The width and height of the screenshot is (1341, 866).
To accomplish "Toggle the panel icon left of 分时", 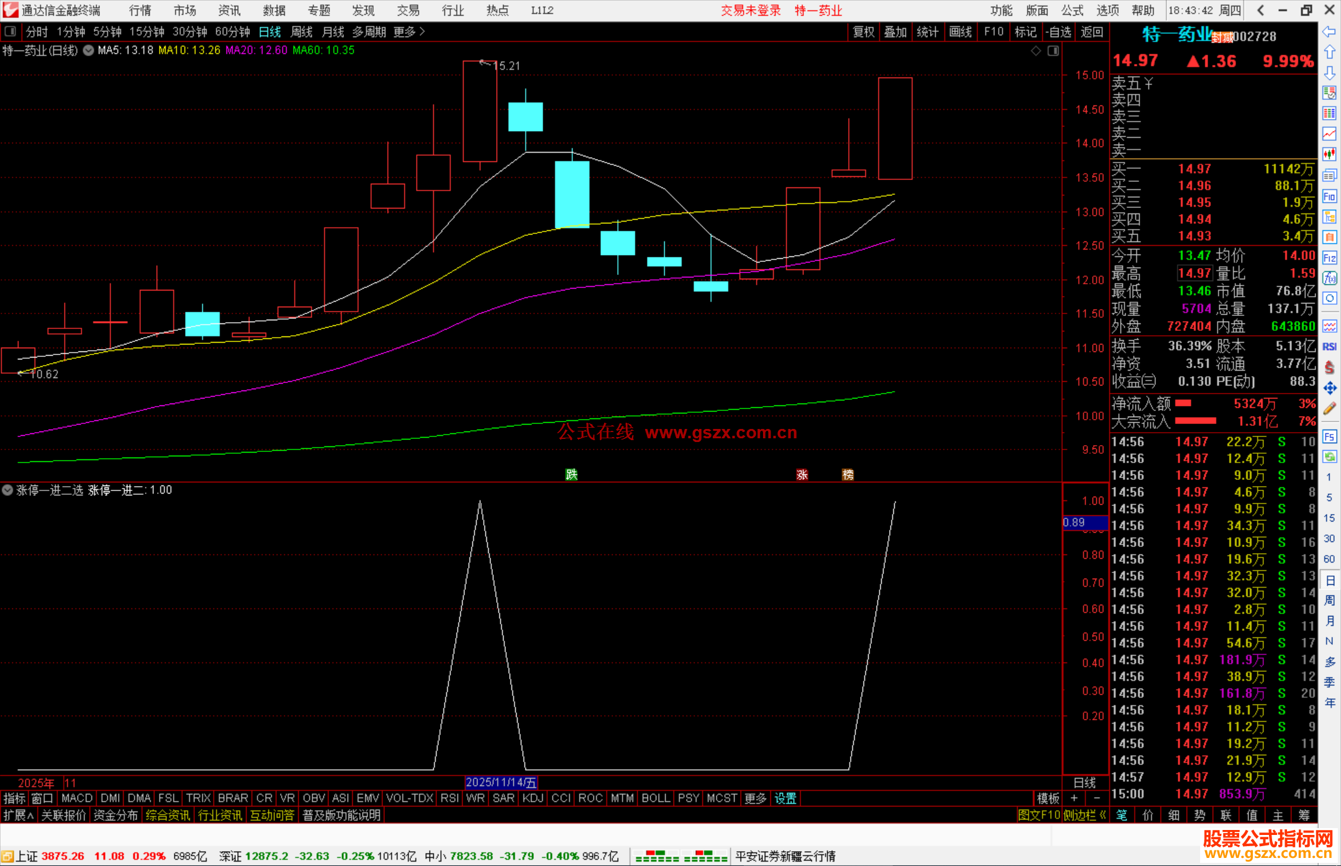I will [x=11, y=32].
